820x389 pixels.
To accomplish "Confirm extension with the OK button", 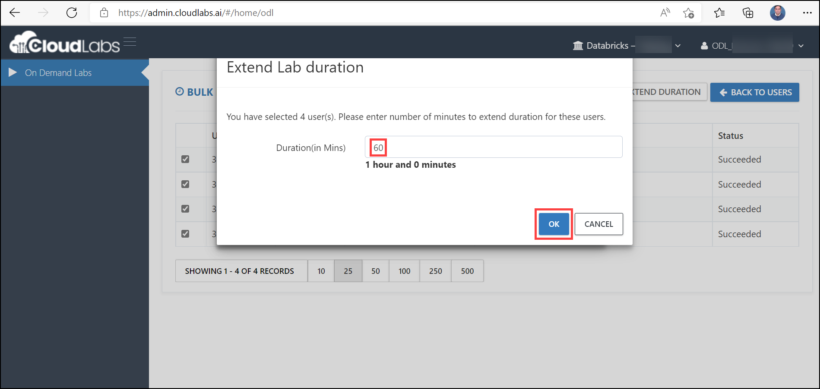I will 554,224.
